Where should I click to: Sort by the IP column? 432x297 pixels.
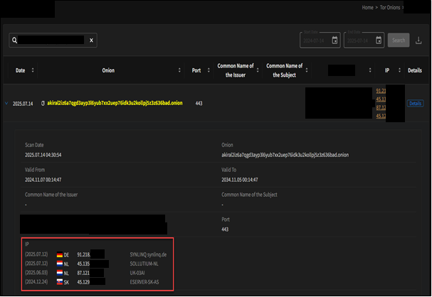tap(395, 70)
